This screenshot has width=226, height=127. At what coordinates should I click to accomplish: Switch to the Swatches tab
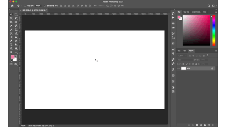click(186, 12)
